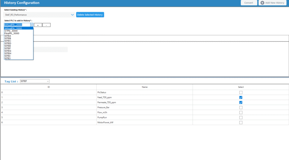Uncheck the Permeate_TDS_ppm checkbox

pos(241,102)
